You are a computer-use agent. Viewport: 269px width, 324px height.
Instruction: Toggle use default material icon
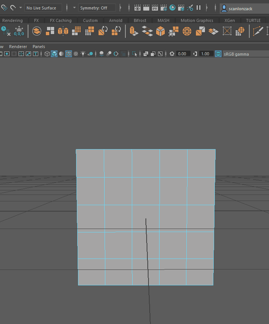(x=61, y=54)
